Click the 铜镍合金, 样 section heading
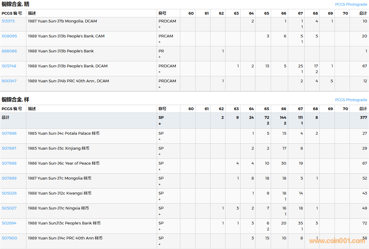Screen dimensions: 369x249 [16, 100]
